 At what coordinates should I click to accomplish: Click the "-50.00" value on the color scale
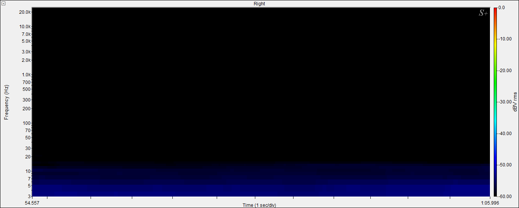[505, 165]
